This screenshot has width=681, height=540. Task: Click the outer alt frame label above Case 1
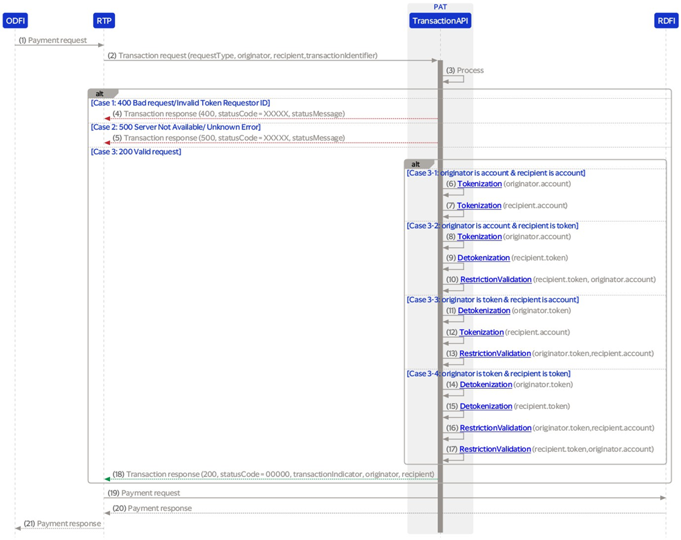click(100, 94)
